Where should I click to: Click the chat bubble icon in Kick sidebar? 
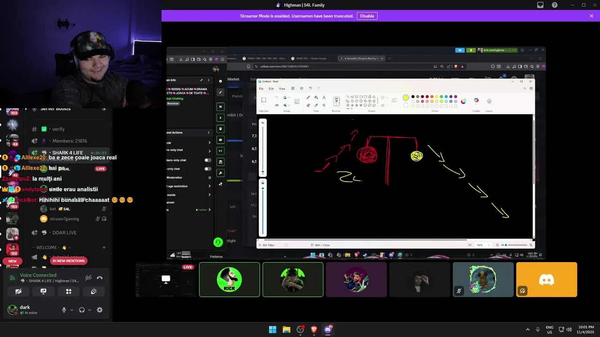(x=220, y=140)
